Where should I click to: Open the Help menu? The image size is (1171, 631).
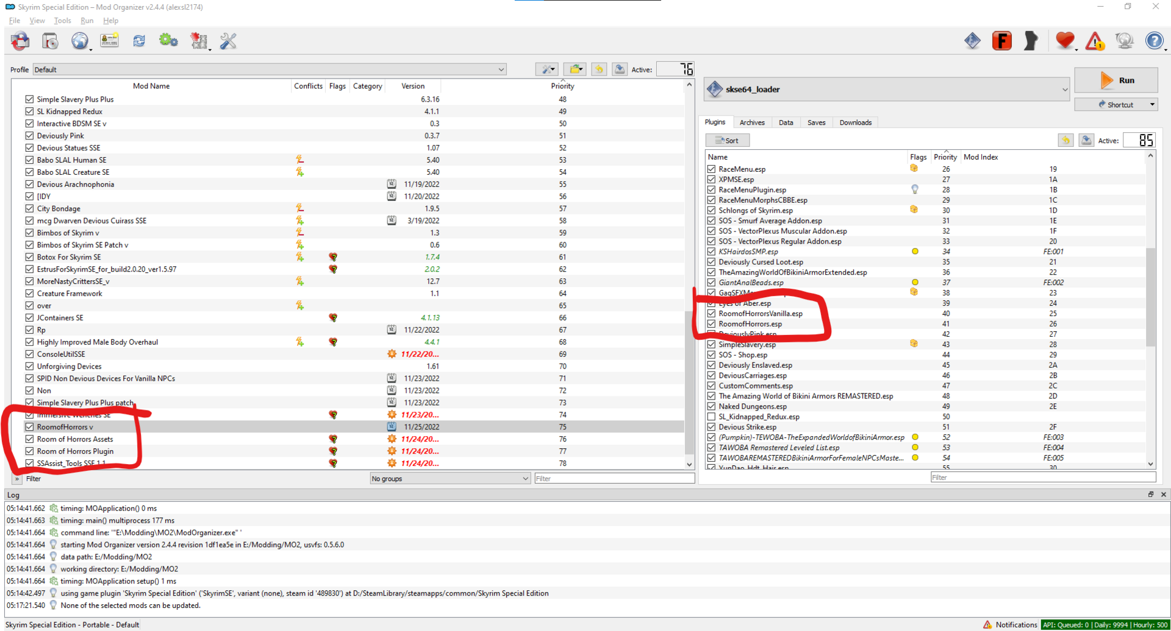point(110,20)
